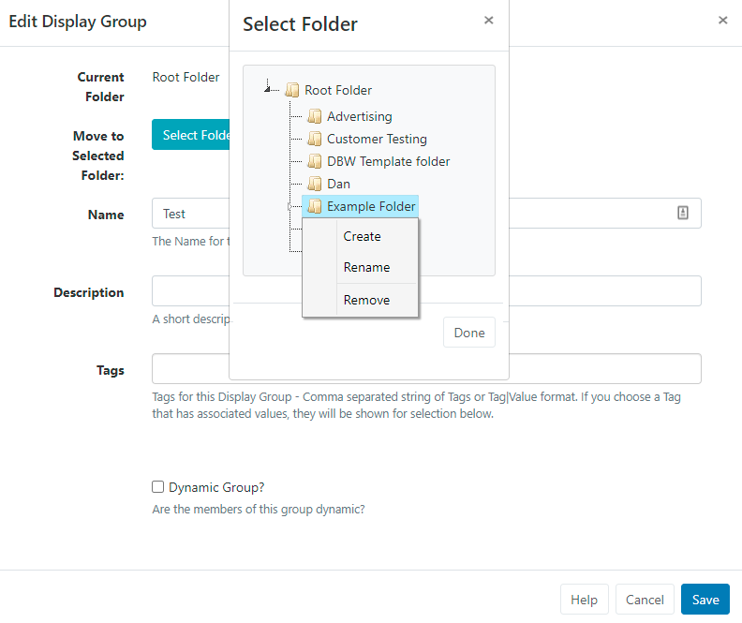Click the Done button
The height and width of the screenshot is (623, 742).
[x=469, y=333]
